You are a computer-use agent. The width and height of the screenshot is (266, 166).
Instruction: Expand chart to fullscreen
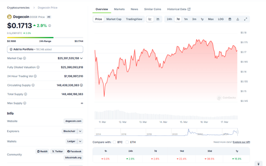(246, 19)
